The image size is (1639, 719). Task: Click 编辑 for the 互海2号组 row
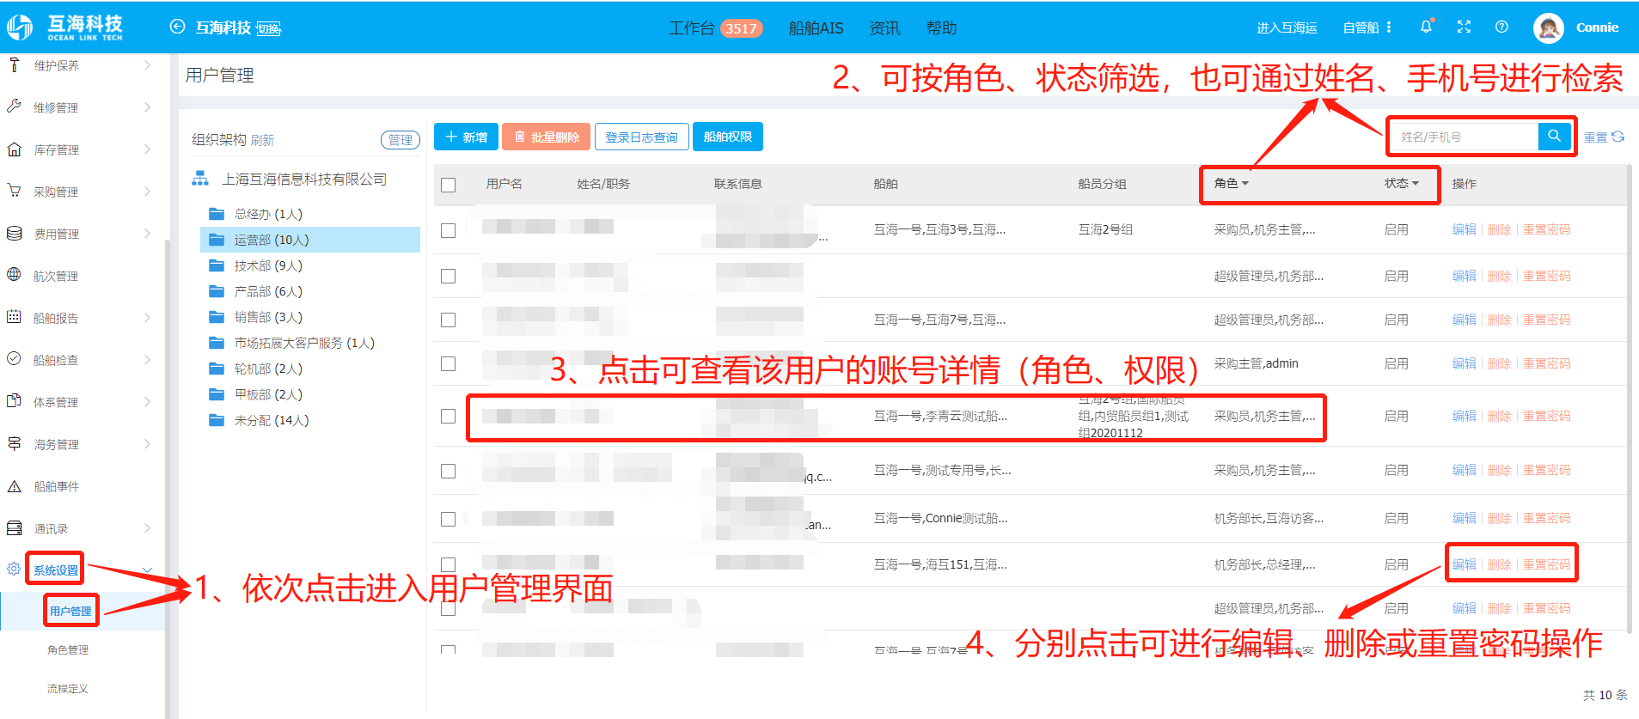pos(1464,229)
